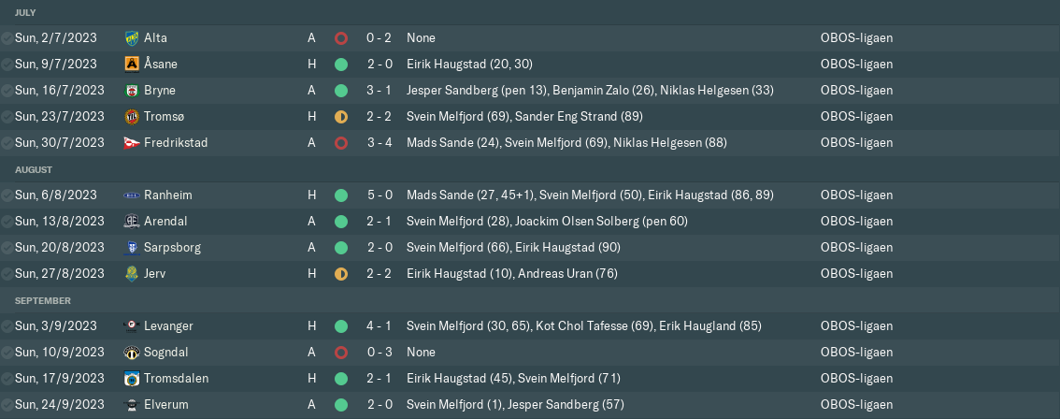This screenshot has width=1060, height=419.
Task: Click the Bryne club crest
Action: tap(132, 91)
